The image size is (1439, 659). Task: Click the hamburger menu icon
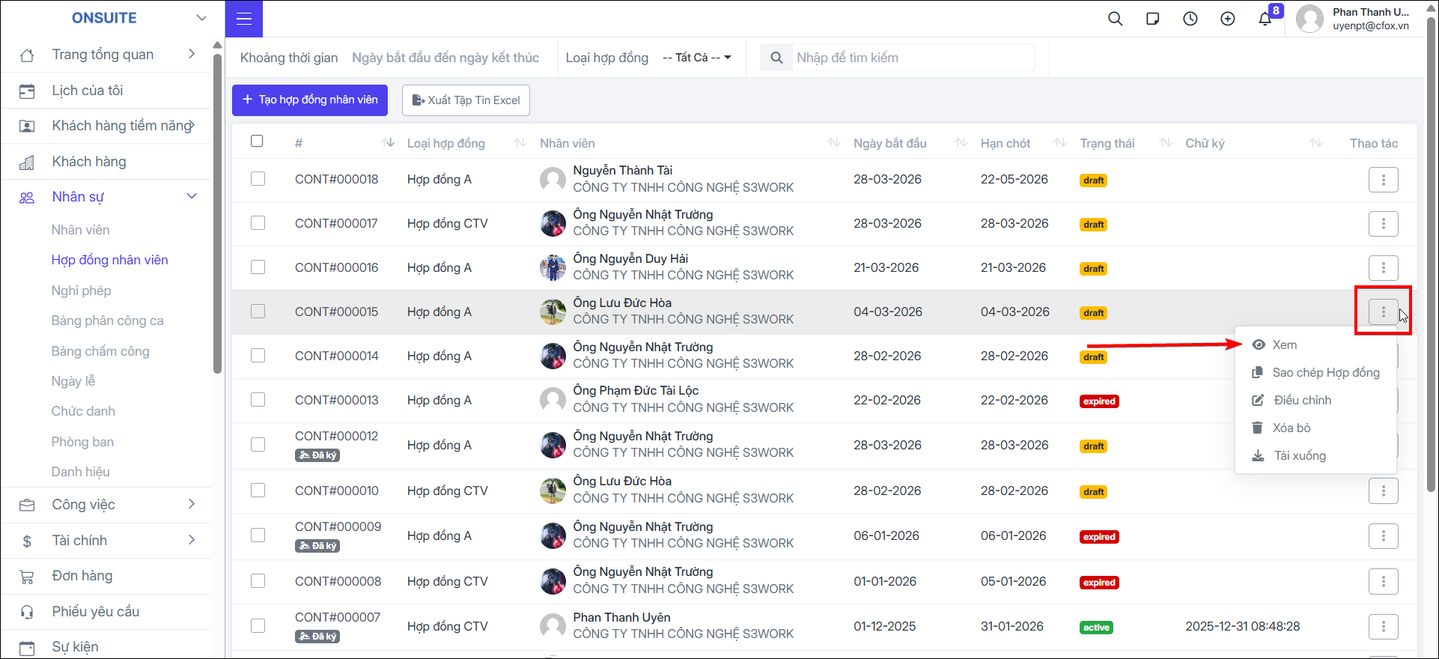tap(244, 19)
